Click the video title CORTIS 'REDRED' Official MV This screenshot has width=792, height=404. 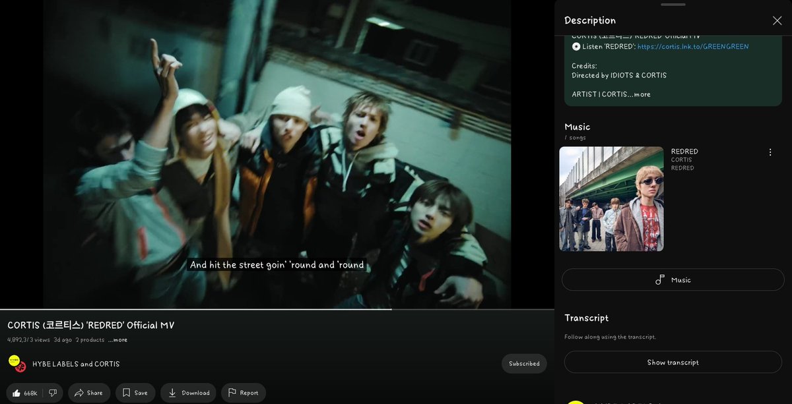[91, 326]
